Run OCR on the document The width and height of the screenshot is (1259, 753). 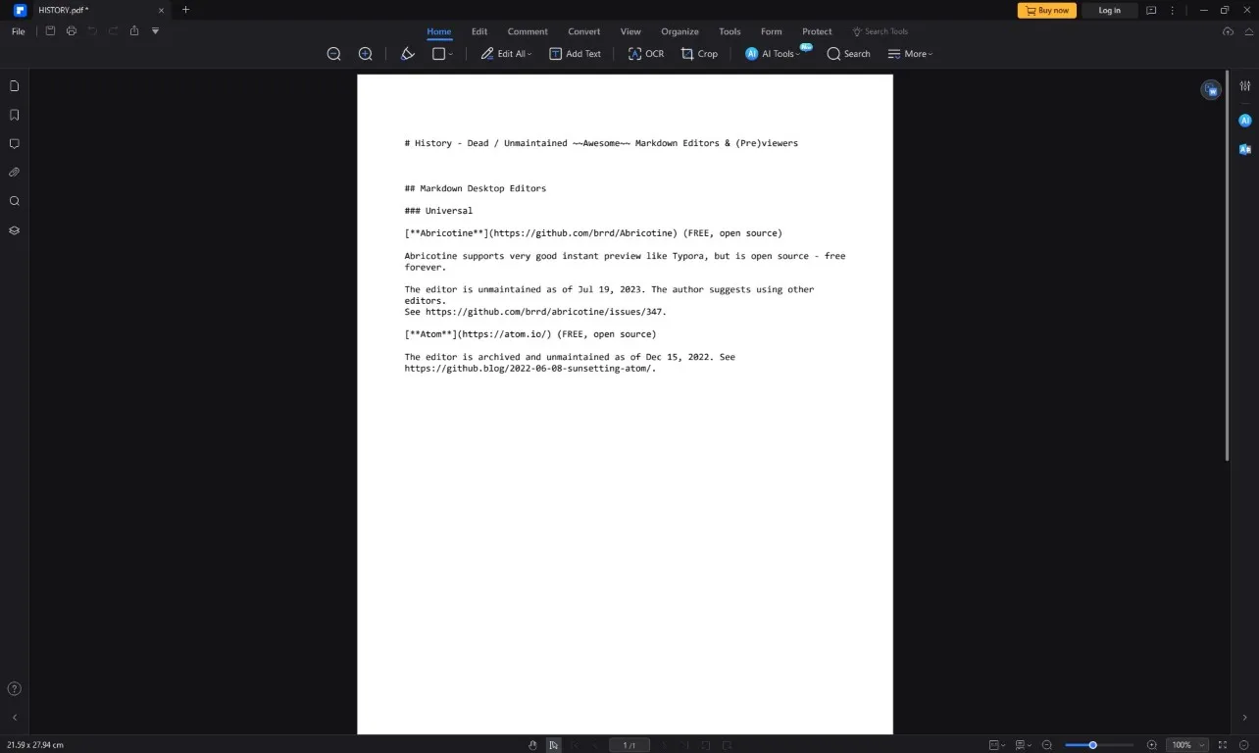pyautogui.click(x=646, y=54)
